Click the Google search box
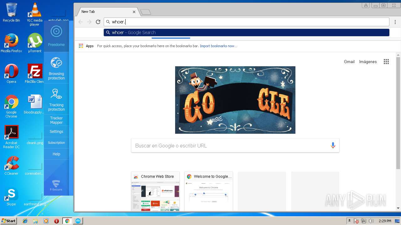Viewport: 401px width, 225px height. tap(235, 146)
